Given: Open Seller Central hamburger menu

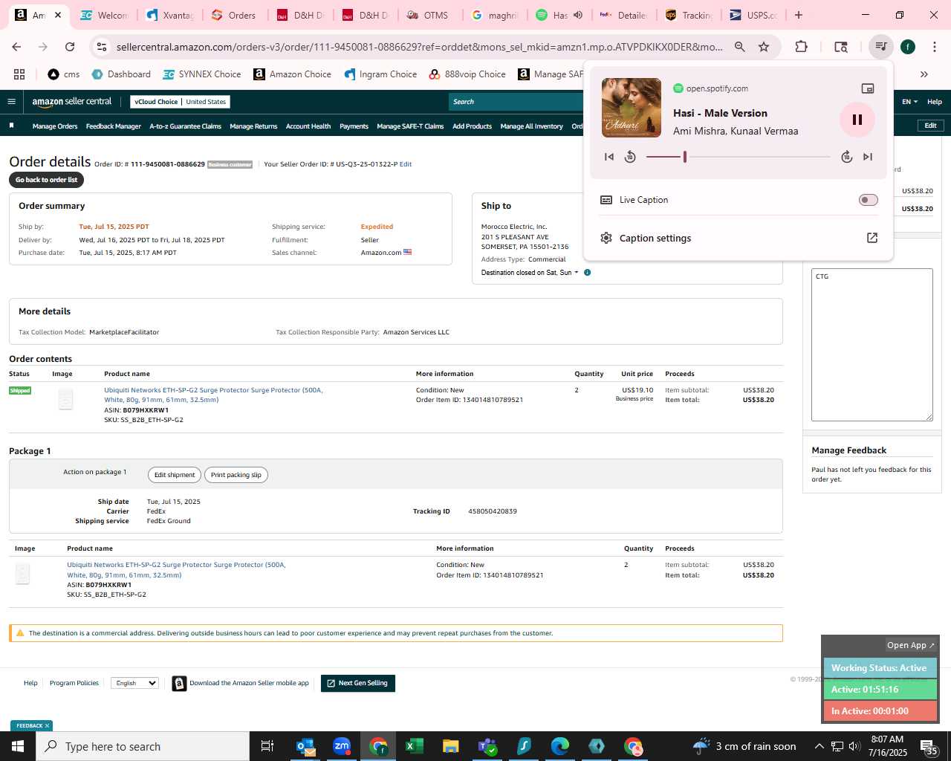Looking at the screenshot, I should 11,102.
